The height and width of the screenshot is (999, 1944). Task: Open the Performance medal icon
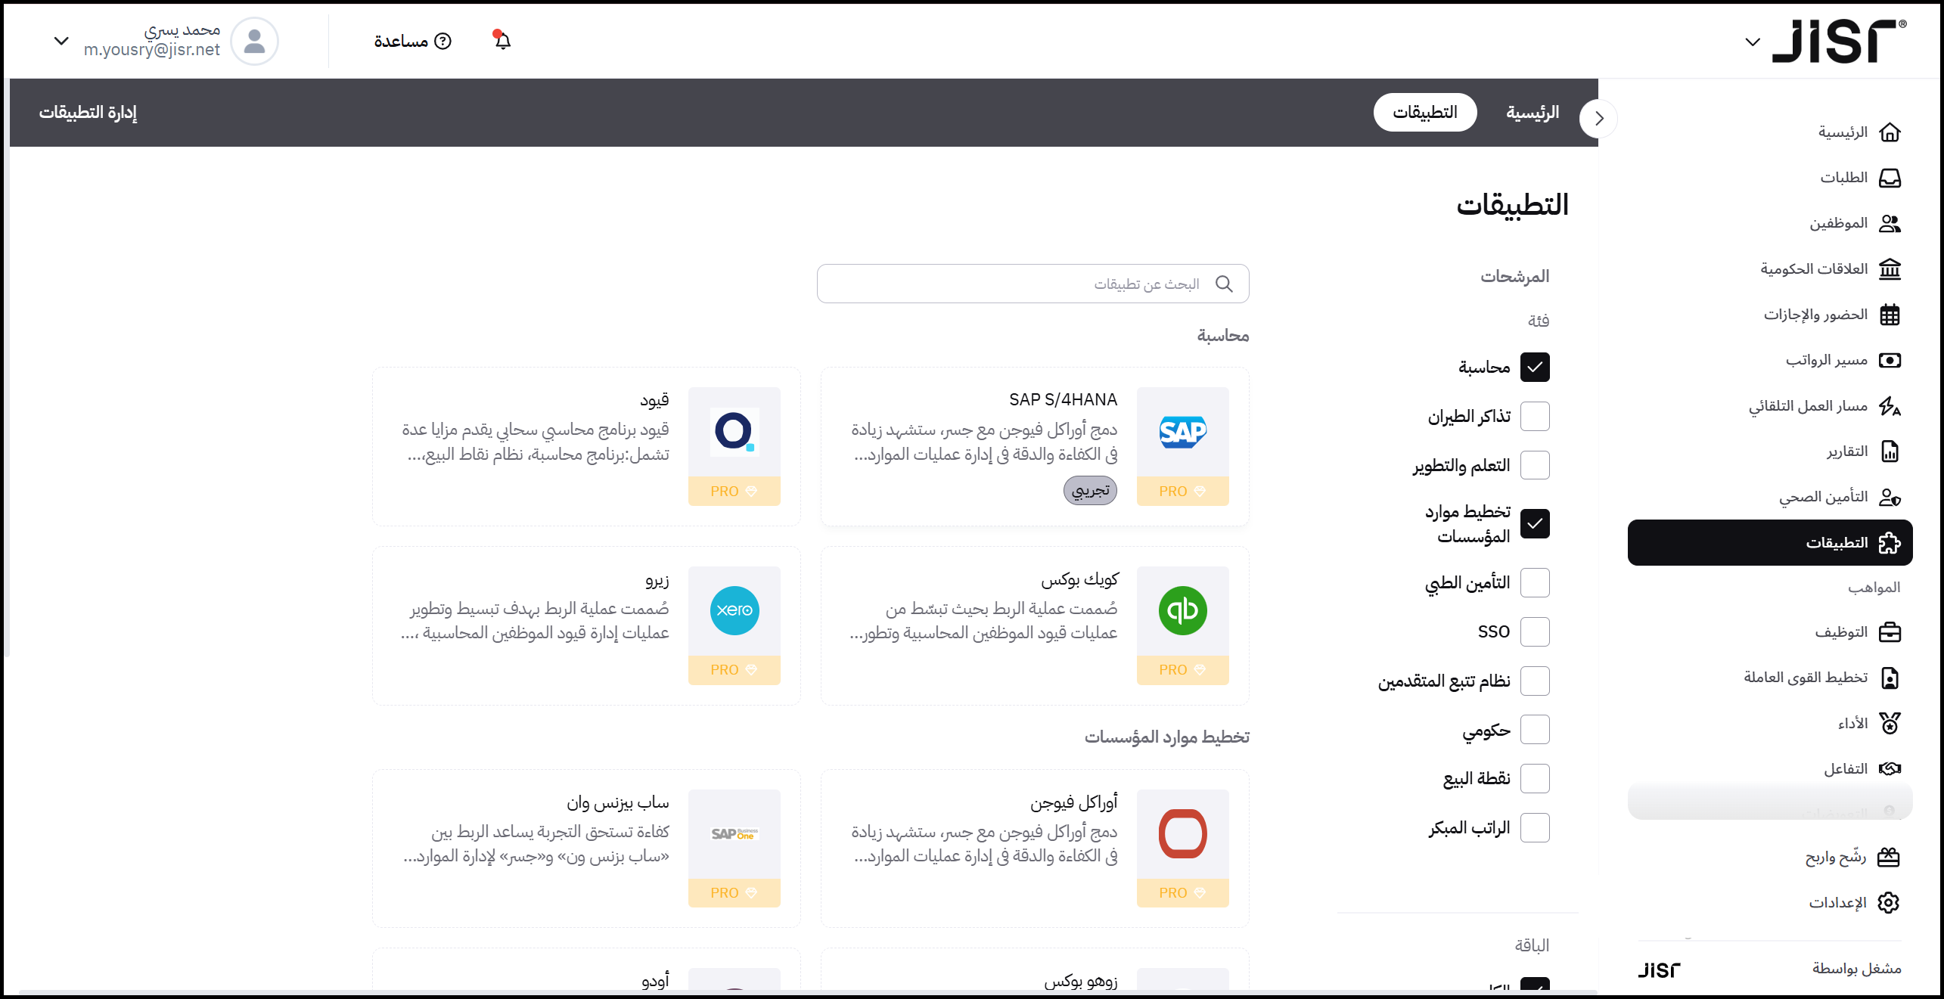(1890, 724)
